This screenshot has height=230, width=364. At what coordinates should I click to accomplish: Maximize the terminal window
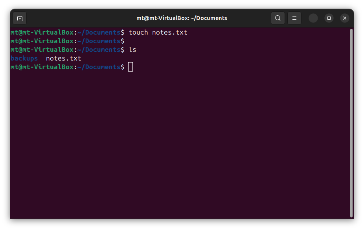click(x=329, y=18)
